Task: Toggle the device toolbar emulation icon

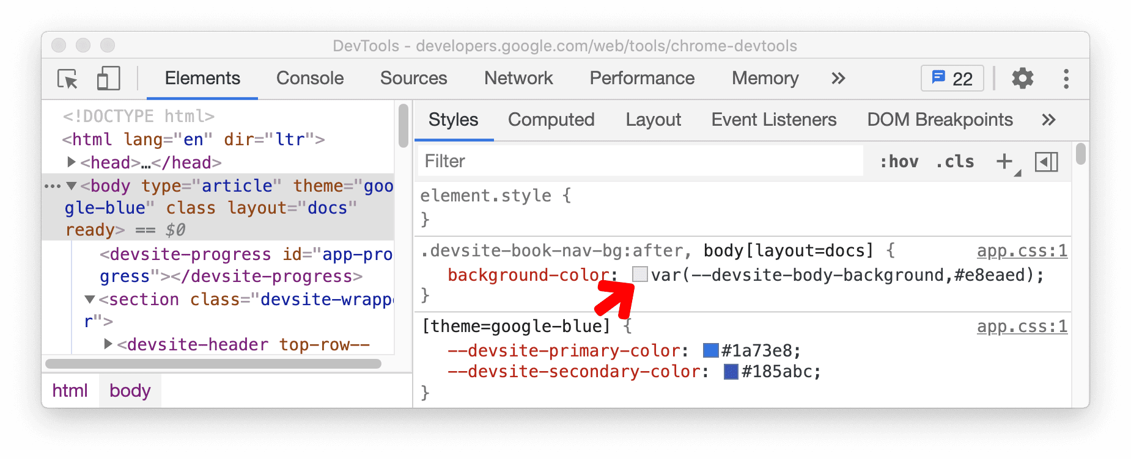Action: coord(108,78)
